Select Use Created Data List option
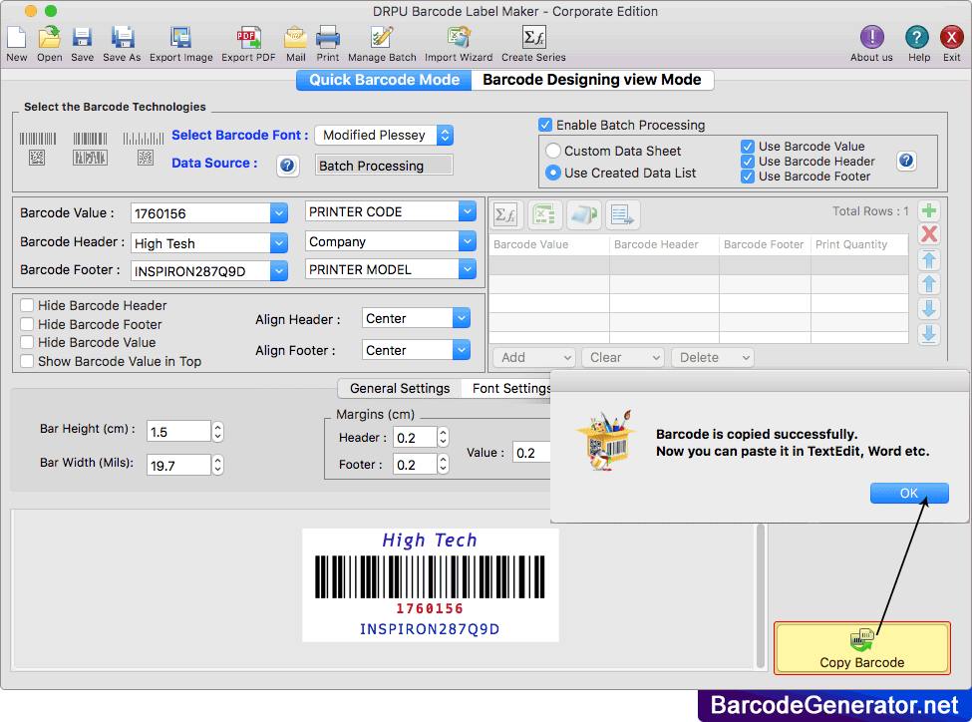Viewport: 972px width, 722px height. click(553, 174)
